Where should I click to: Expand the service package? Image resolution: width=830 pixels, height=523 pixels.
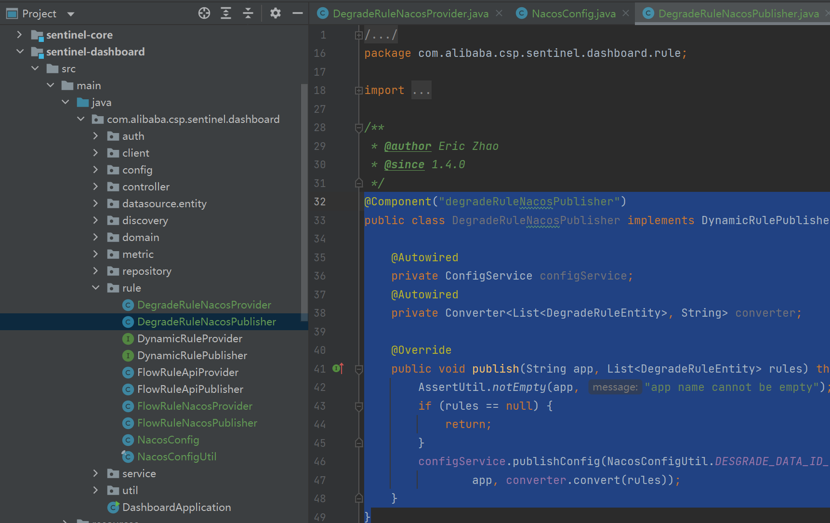[x=95, y=473]
